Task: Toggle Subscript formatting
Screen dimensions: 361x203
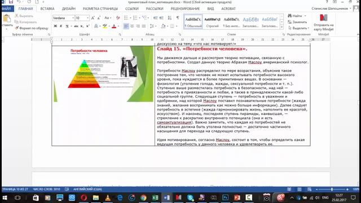Action: (x=82, y=27)
